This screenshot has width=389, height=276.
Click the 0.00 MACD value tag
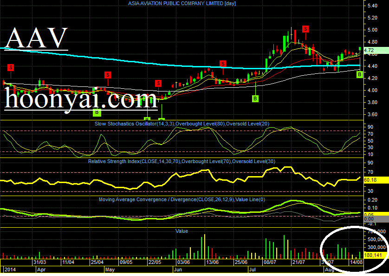coord(376,219)
